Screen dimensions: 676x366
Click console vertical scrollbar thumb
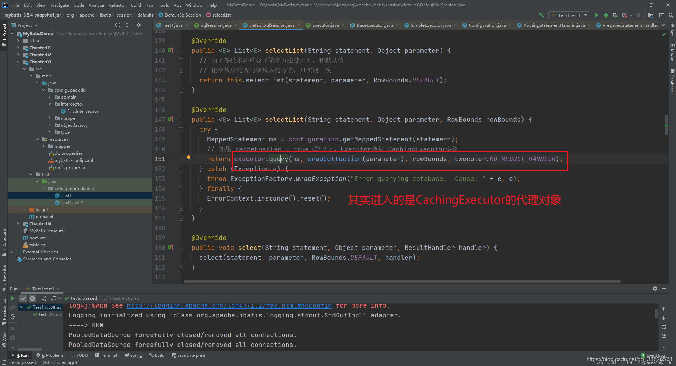click(x=656, y=313)
